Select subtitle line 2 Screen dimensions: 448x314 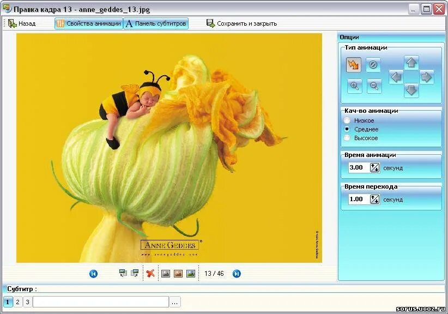click(18, 302)
